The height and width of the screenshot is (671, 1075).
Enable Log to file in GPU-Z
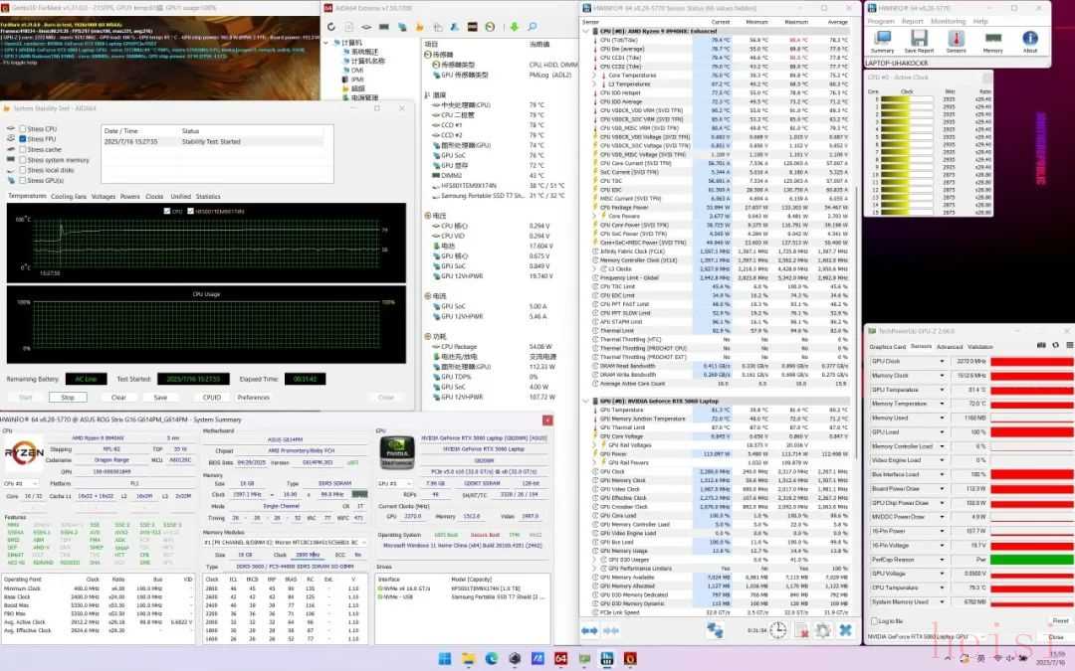[x=874, y=621]
